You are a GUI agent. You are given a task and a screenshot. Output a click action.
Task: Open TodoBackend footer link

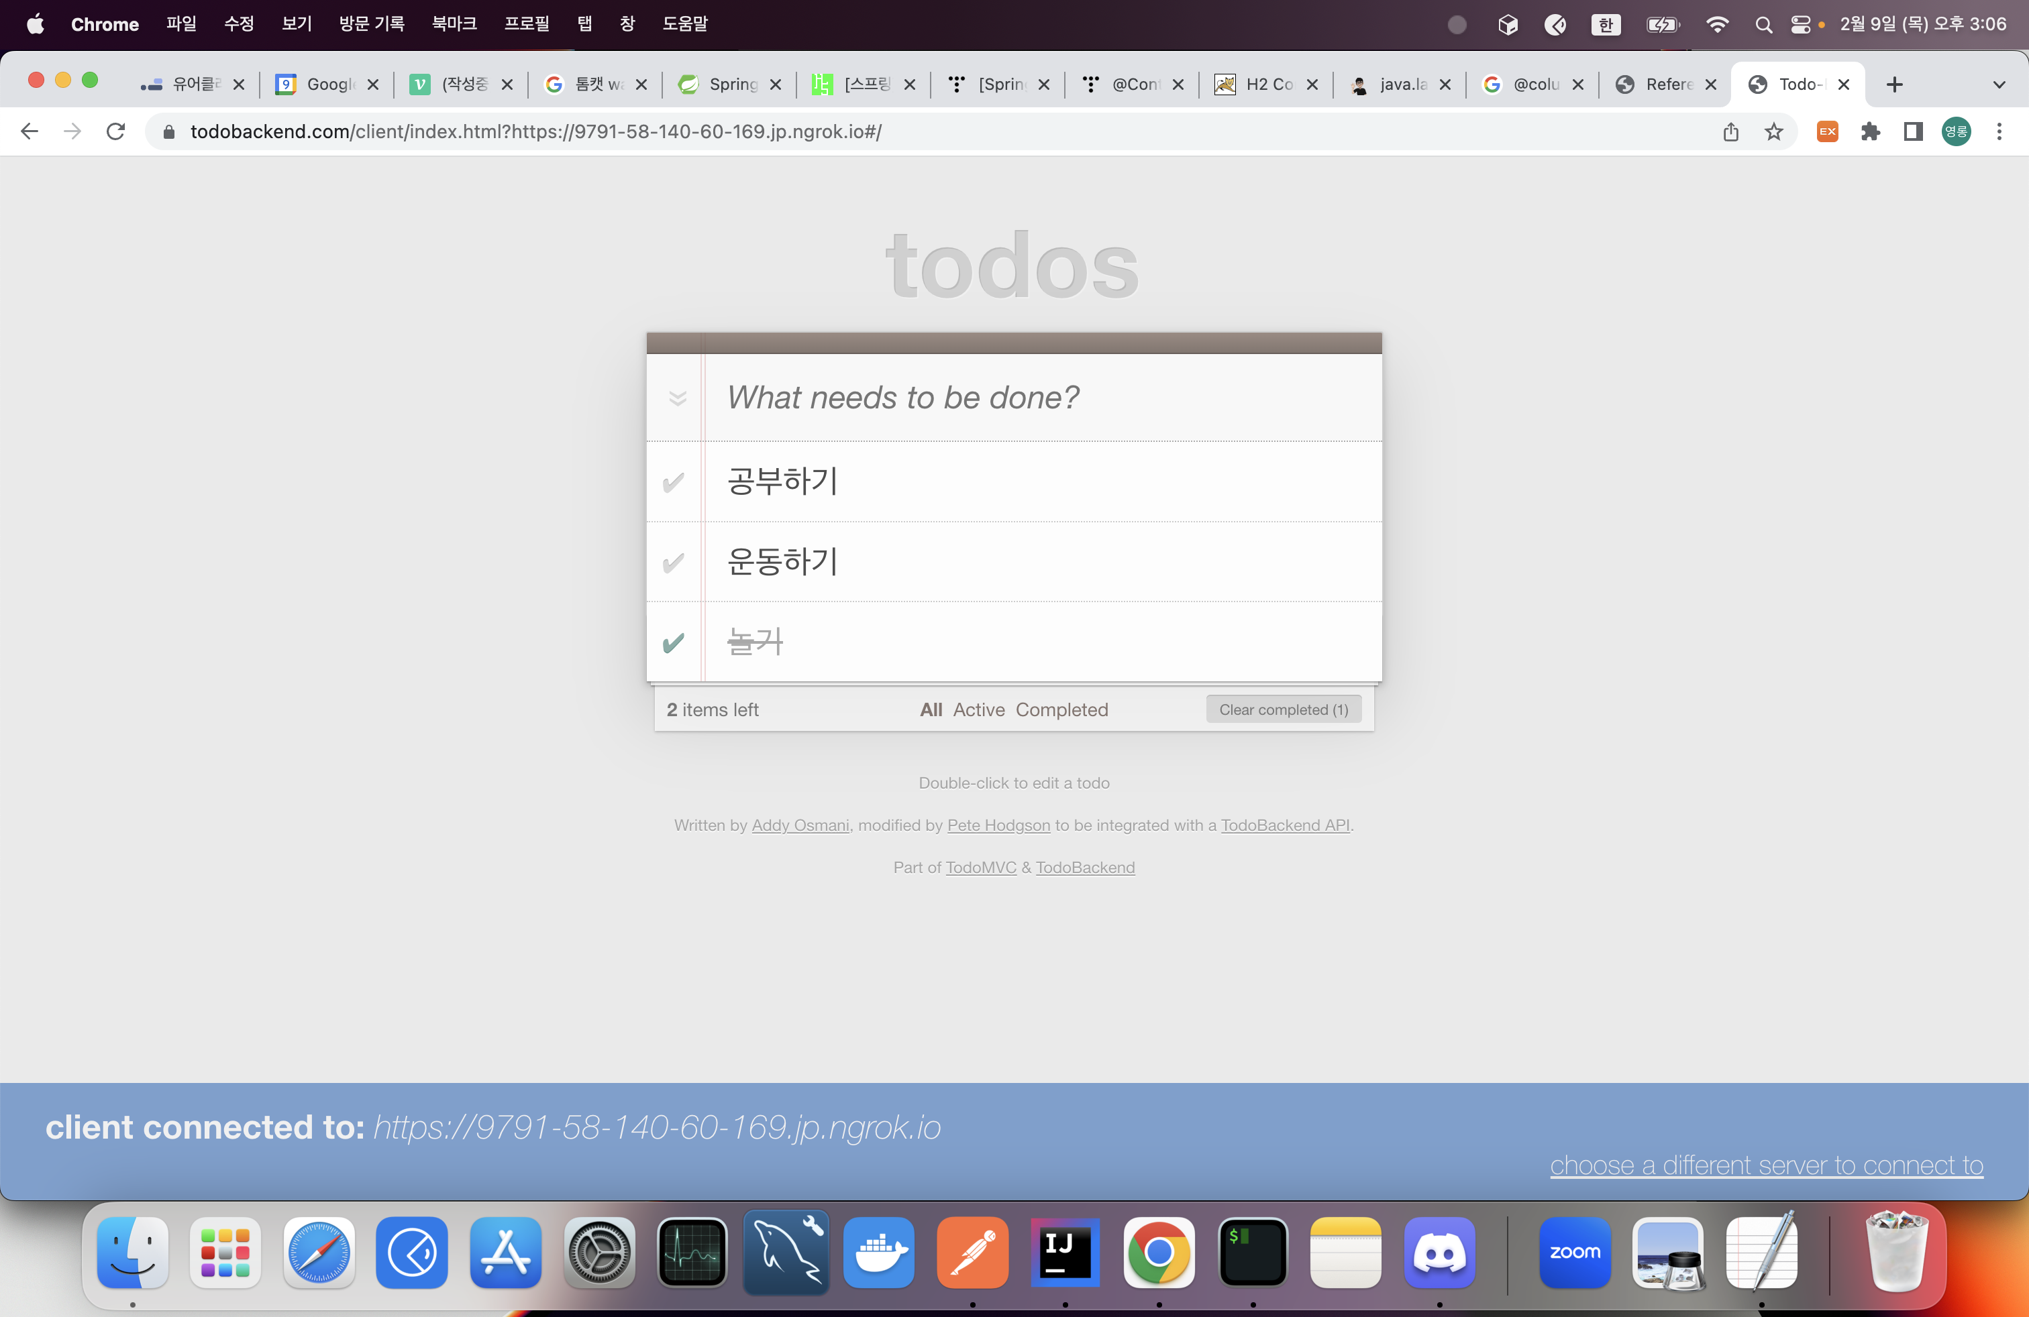coord(1085,867)
